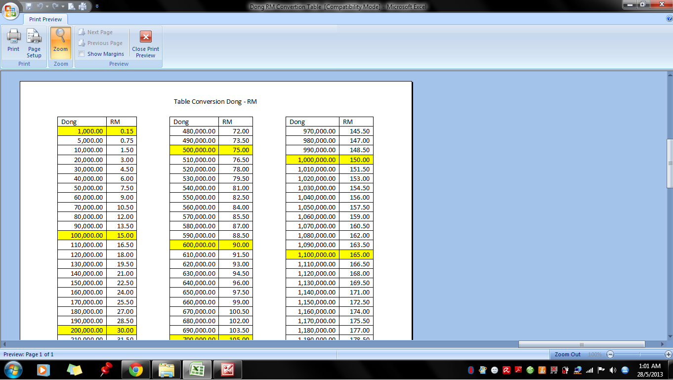
Task: Enable the Show Margins checkbox
Action: [x=82, y=54]
